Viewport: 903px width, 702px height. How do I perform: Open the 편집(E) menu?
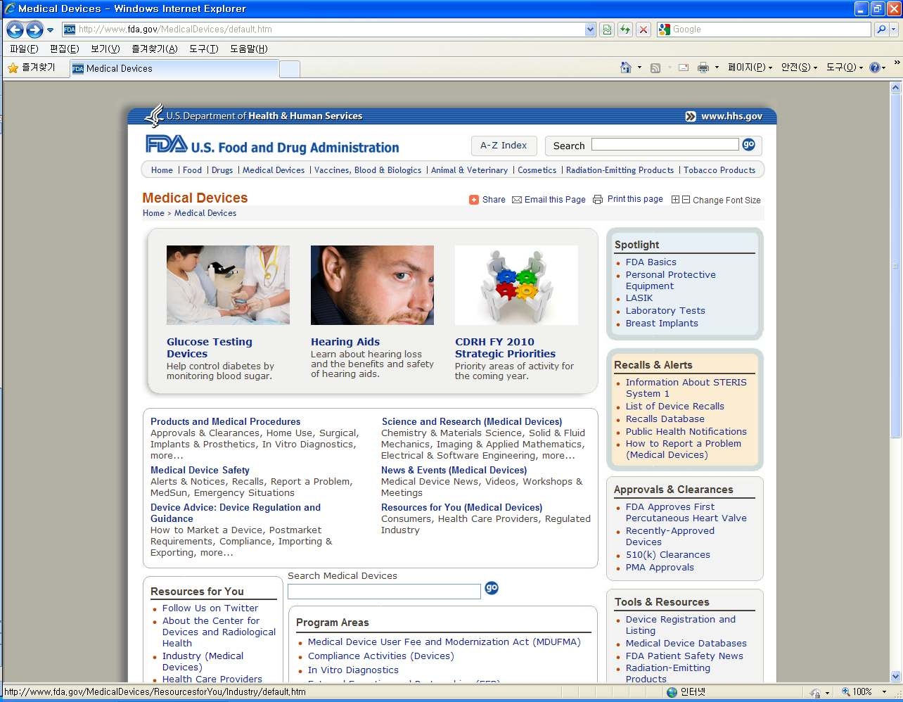click(65, 49)
